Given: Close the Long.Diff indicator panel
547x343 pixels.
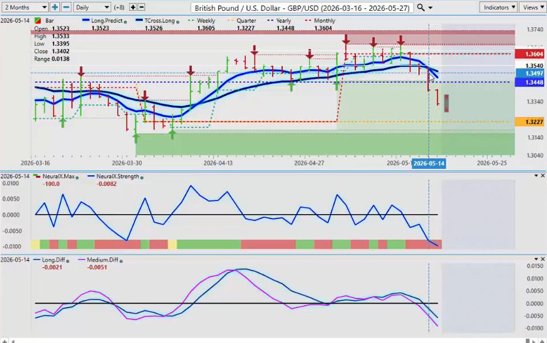Looking at the screenshot, I should point(543,259).
